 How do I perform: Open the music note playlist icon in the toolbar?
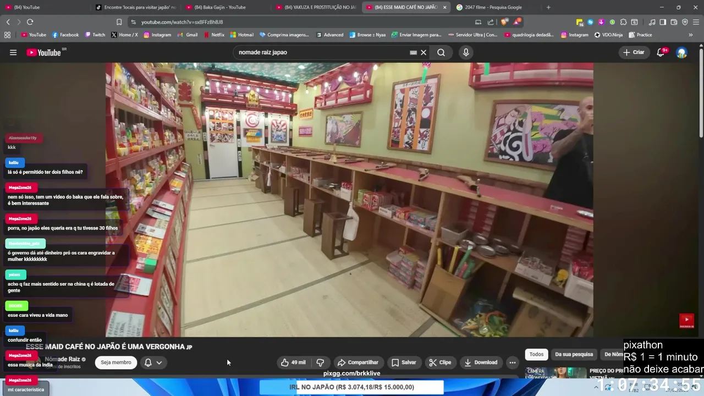[x=652, y=22]
